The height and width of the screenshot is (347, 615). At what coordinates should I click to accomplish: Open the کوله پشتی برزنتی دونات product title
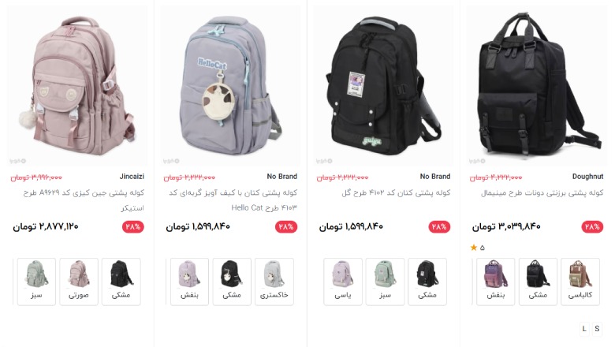coord(542,193)
